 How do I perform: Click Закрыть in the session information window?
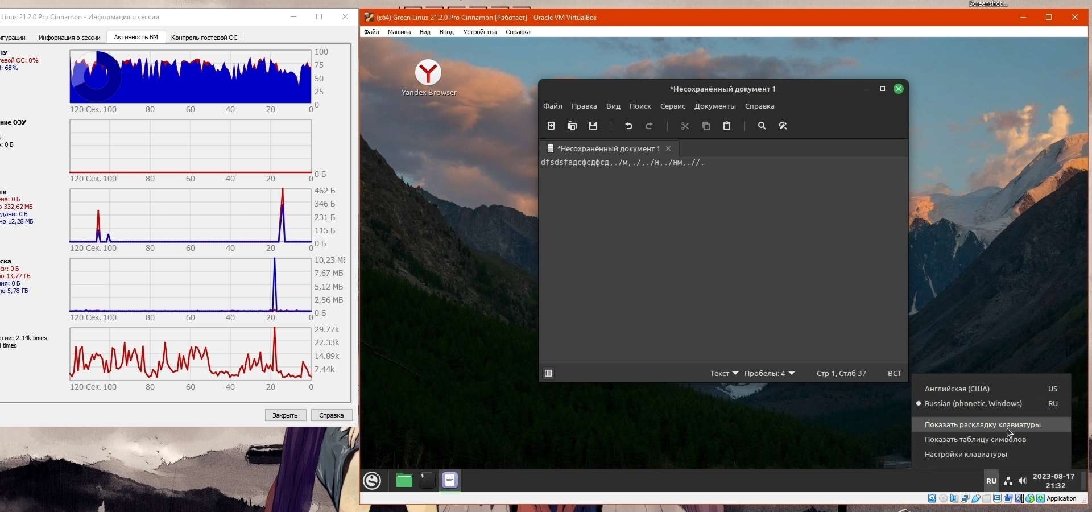(x=286, y=415)
